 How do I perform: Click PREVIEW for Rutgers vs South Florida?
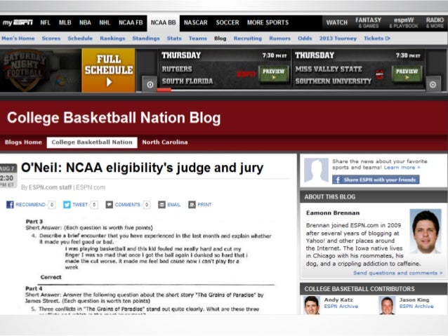coord(273,74)
